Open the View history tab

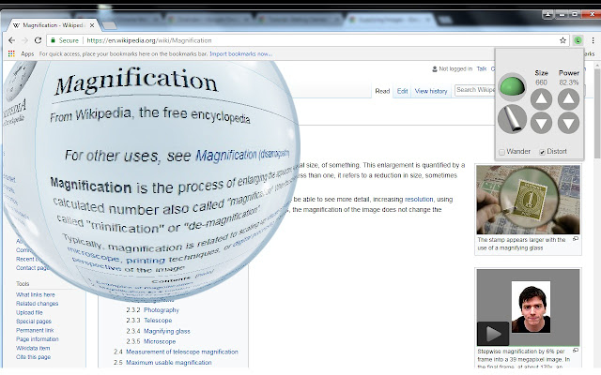click(x=431, y=91)
